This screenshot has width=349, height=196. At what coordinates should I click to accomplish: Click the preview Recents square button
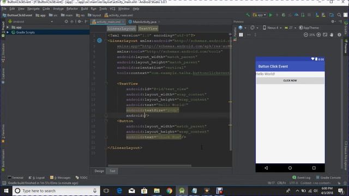(x=314, y=168)
